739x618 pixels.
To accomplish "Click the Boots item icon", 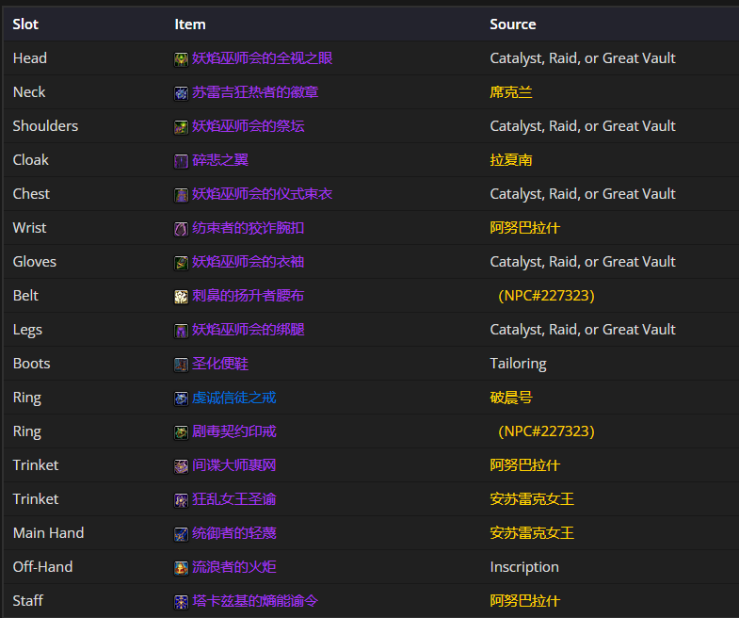I will click(181, 365).
